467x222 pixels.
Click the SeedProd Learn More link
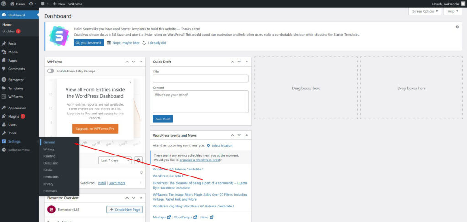click(x=117, y=183)
